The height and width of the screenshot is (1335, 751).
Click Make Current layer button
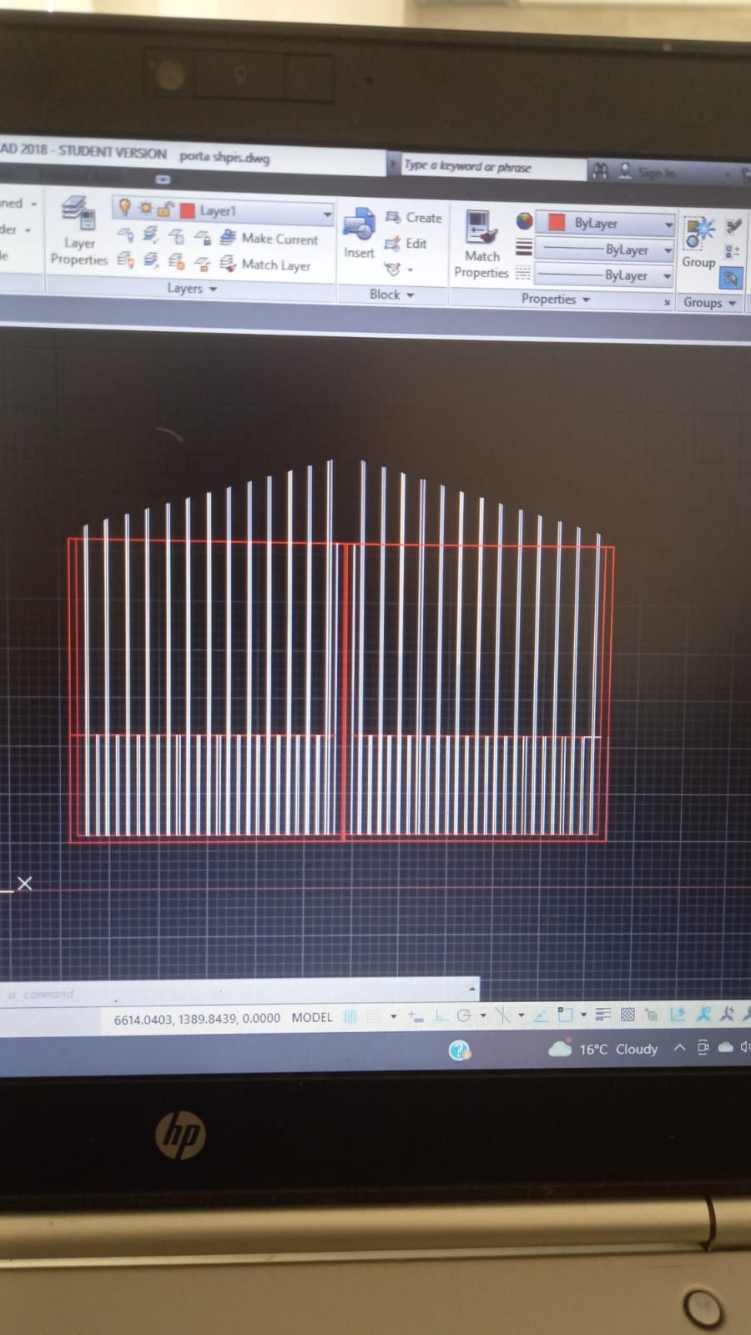269,239
